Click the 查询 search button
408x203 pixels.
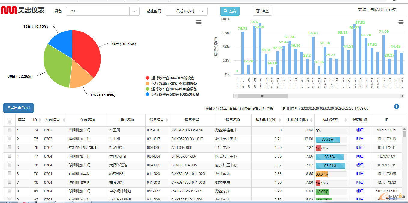(x=230, y=11)
